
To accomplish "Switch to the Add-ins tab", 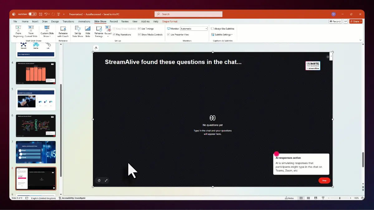I will [x=145, y=21].
